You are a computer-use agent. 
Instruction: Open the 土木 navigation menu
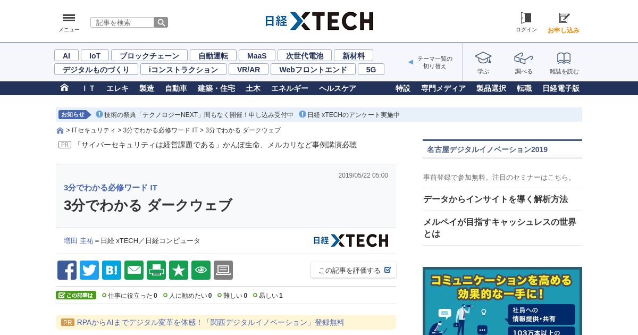(x=253, y=88)
